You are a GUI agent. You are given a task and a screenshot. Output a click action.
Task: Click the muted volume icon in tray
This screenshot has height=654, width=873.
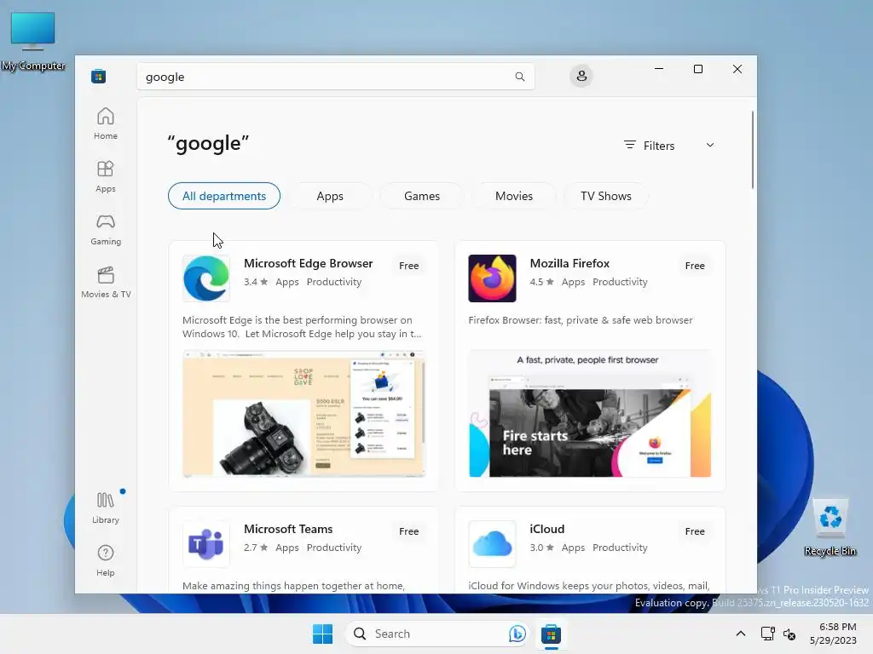pos(789,634)
